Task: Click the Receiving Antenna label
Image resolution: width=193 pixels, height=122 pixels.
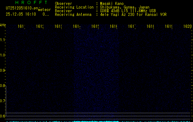Action: pyautogui.click(x=73, y=15)
